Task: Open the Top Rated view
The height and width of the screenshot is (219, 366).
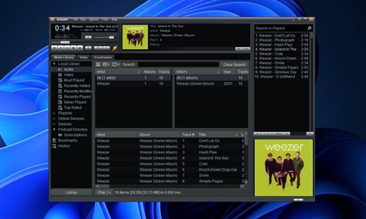Action: (72, 108)
